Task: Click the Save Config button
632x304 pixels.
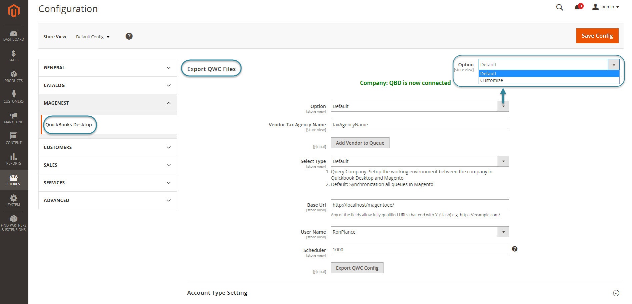Action: pyautogui.click(x=597, y=36)
